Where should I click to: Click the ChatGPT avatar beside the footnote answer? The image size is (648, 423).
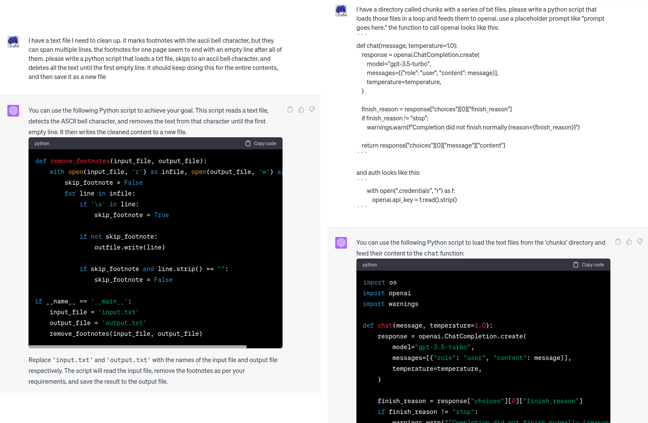pyautogui.click(x=13, y=110)
